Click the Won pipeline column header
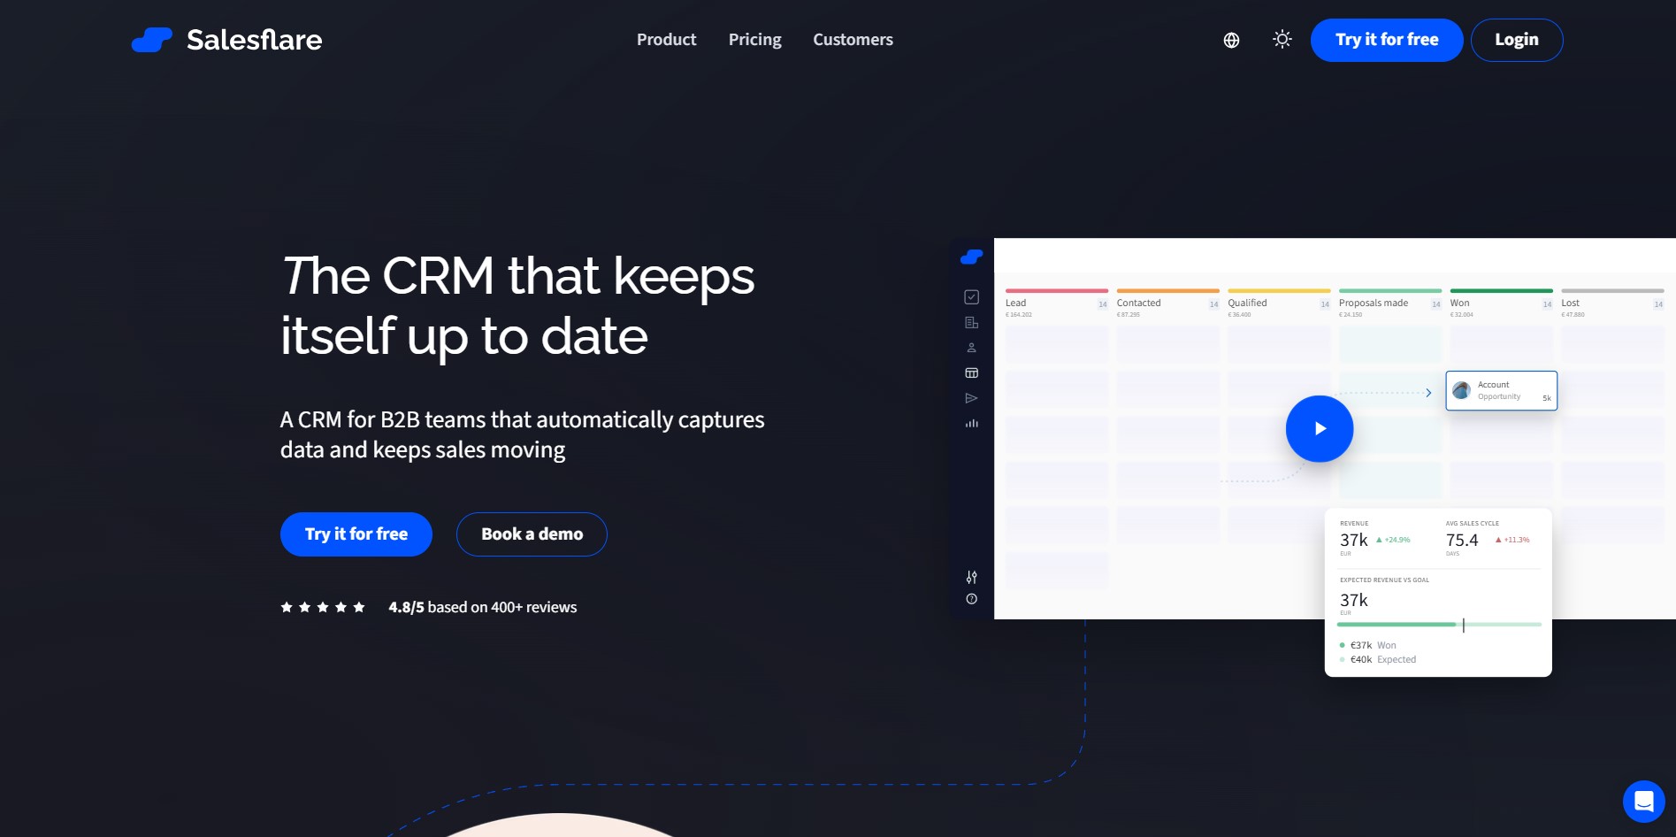This screenshot has width=1676, height=837. 1502,303
